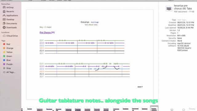
Task: Select the Purple tag in sidebar
Action: point(8,64)
